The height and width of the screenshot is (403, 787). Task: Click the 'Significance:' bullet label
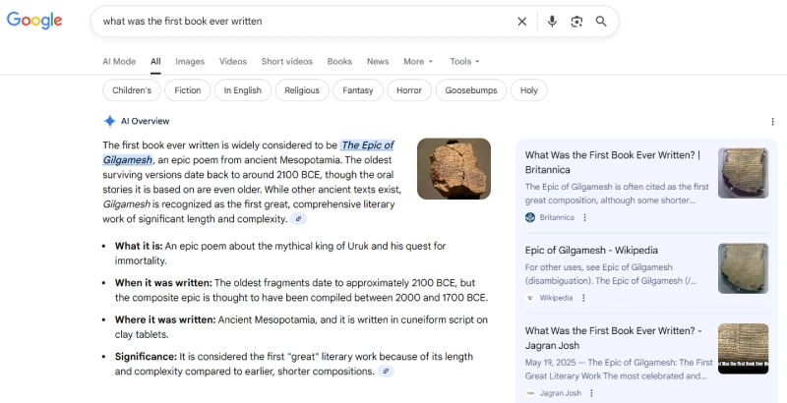pos(146,357)
